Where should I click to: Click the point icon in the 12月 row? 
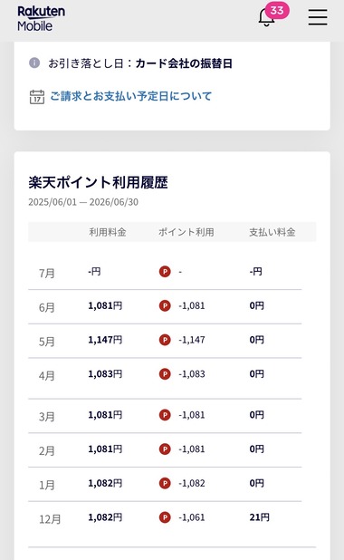(x=165, y=517)
